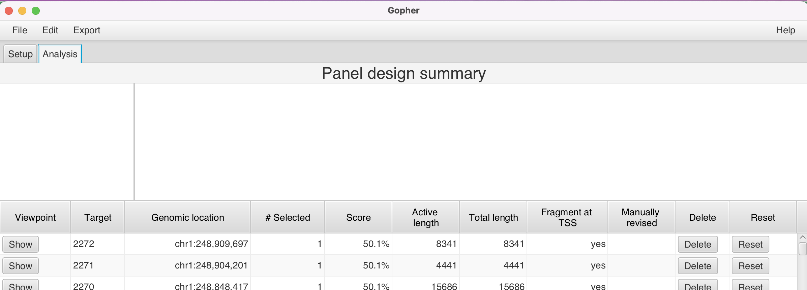The width and height of the screenshot is (807, 290).
Task: Delete viewpoint for target 2271
Action: pos(698,265)
